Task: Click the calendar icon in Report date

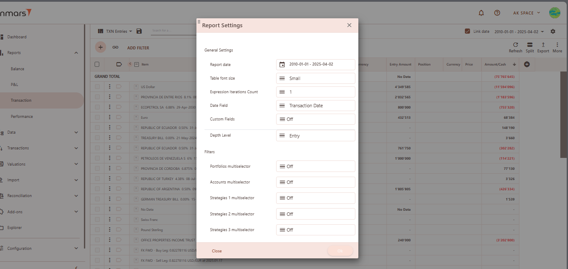Action: 282,65
